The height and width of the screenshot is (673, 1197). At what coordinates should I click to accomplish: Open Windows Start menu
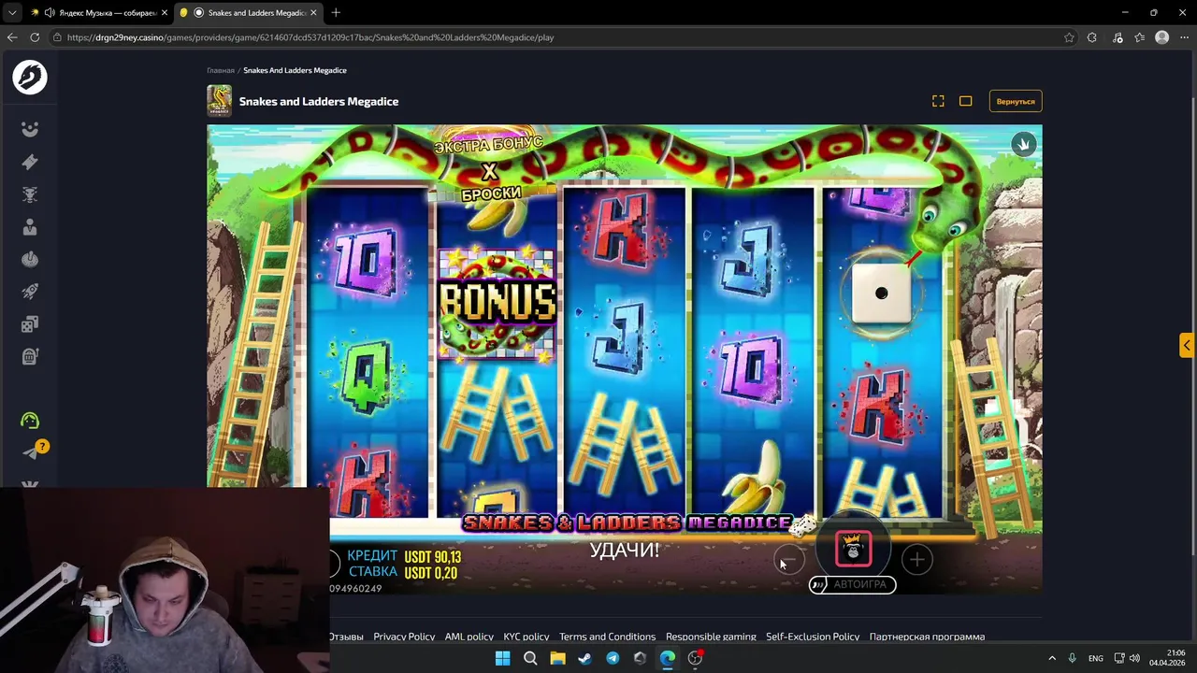click(x=502, y=658)
